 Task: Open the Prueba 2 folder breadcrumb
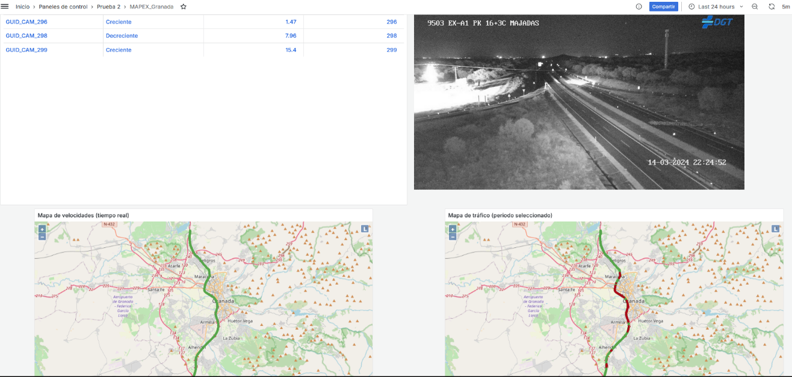pos(108,7)
